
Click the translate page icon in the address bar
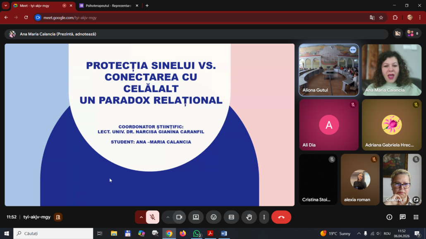coord(372,18)
